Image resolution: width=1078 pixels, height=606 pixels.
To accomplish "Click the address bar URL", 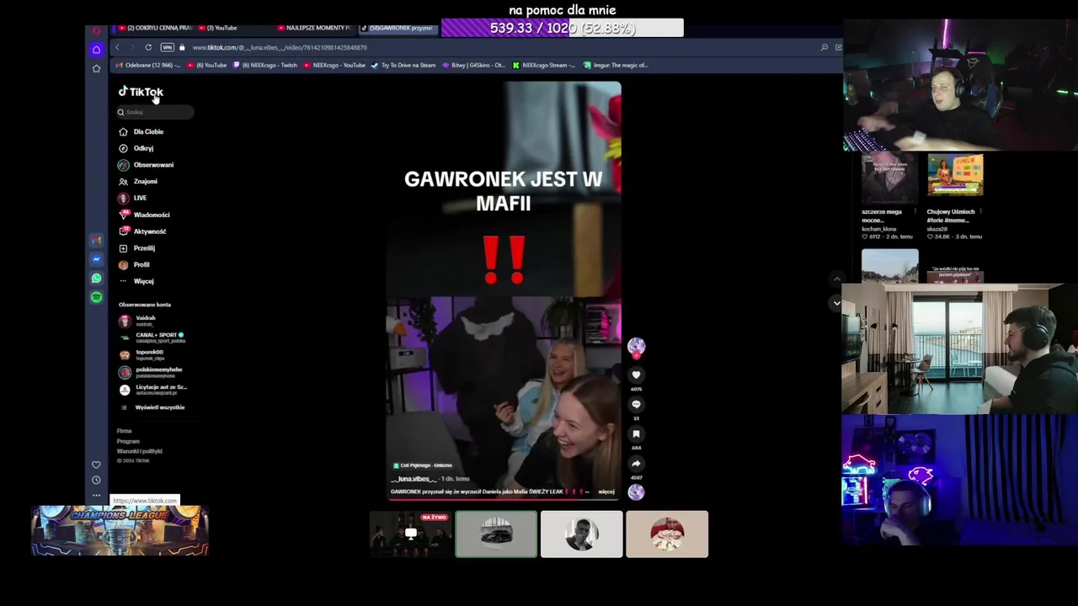I will 280,48.
